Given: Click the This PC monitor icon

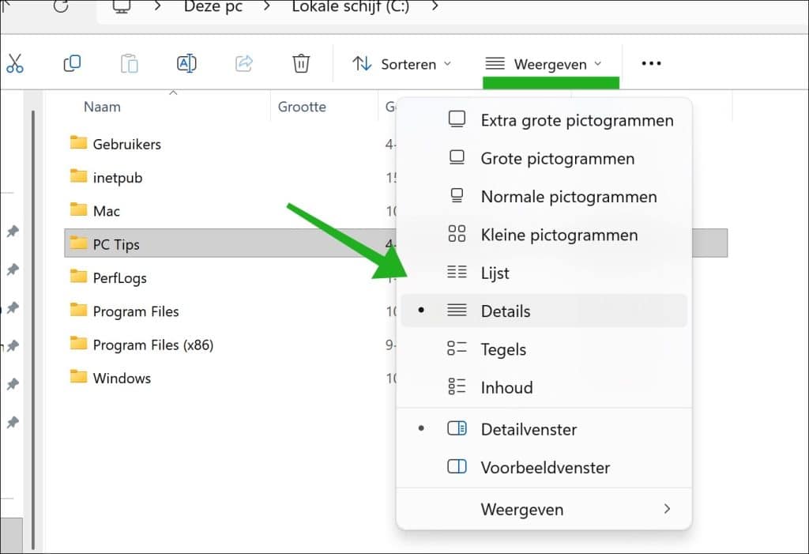Looking at the screenshot, I should pos(122,7).
